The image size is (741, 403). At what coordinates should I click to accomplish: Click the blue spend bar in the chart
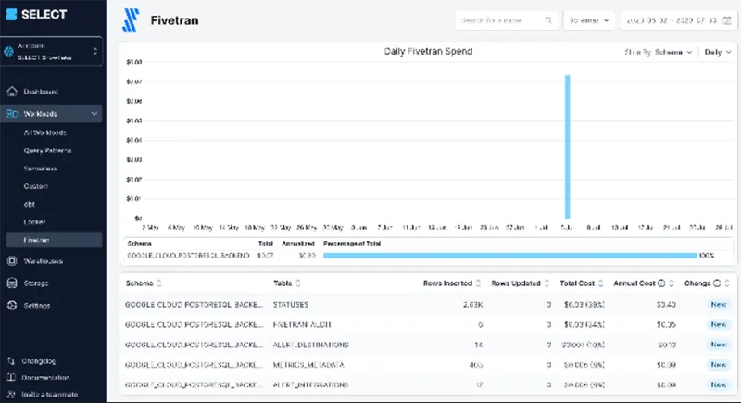[567, 146]
